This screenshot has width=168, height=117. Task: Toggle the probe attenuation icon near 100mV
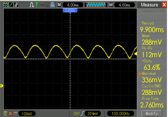pos(15,113)
